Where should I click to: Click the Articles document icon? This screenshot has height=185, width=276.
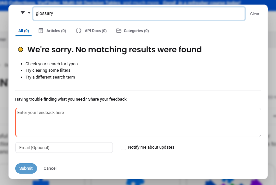(41, 31)
